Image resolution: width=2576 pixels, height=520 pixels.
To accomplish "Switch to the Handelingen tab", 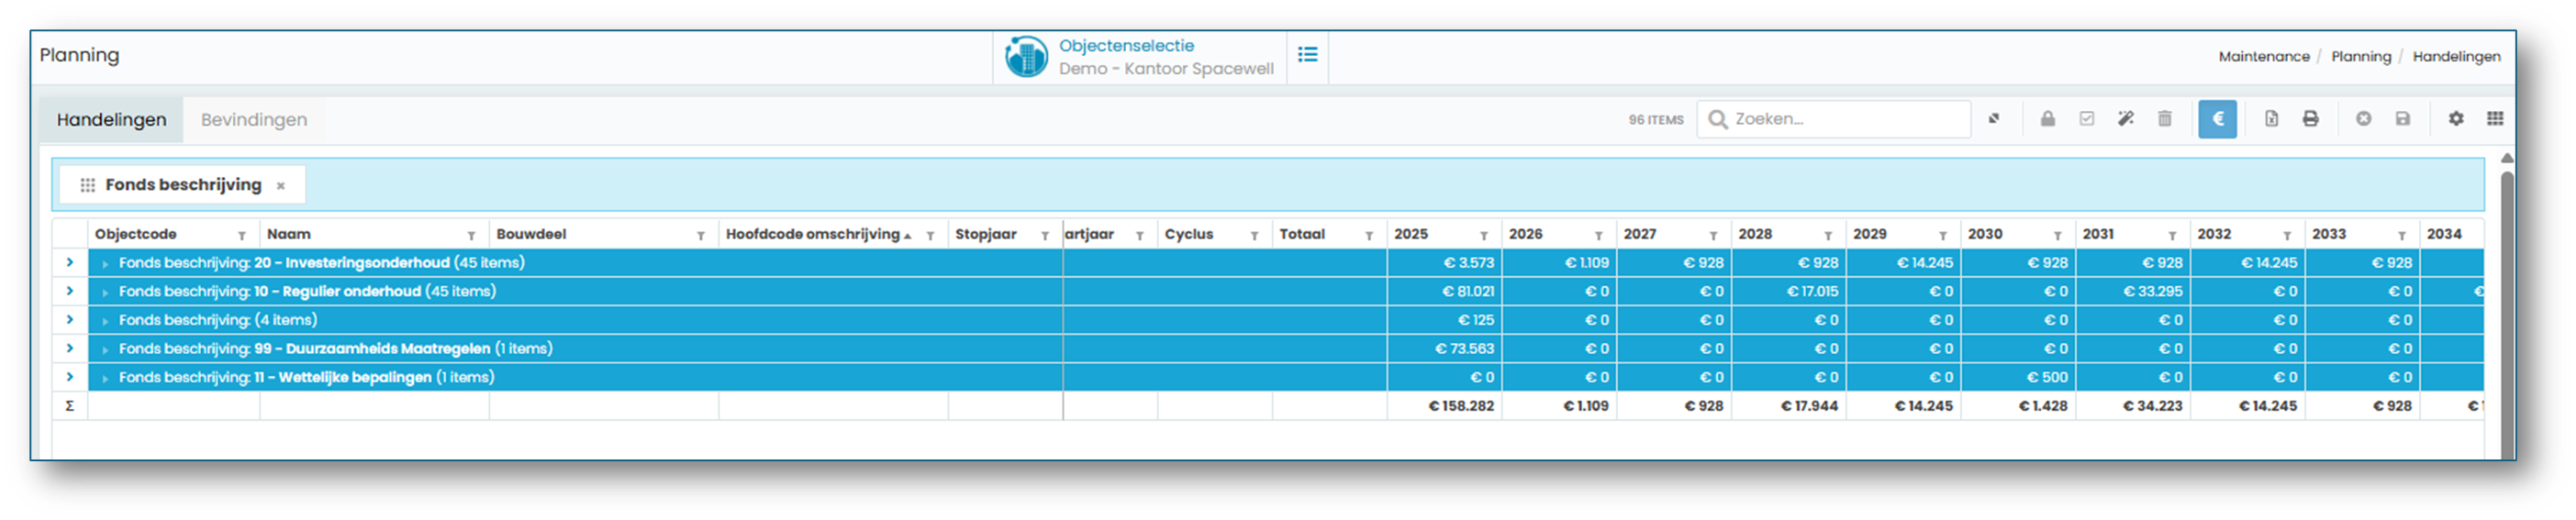I will [x=111, y=120].
